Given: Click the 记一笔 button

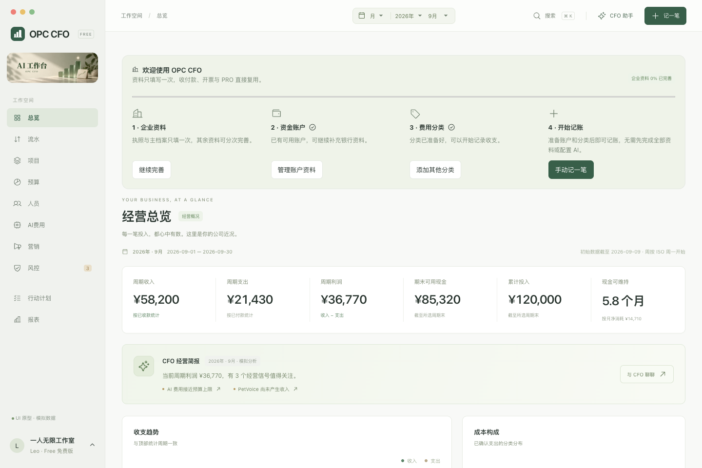Looking at the screenshot, I should (x=665, y=16).
